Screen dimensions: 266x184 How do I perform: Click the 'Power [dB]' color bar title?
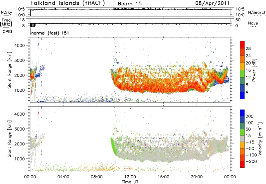[x=254, y=70]
